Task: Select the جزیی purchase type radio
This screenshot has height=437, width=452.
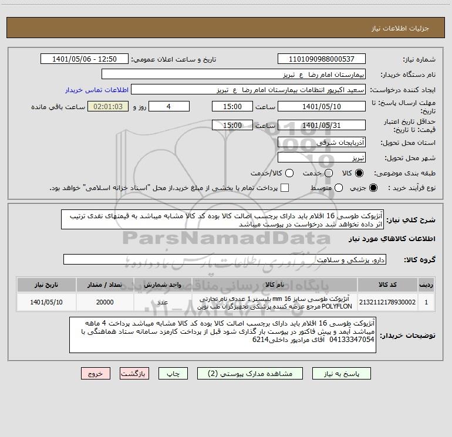Action: click(x=373, y=188)
